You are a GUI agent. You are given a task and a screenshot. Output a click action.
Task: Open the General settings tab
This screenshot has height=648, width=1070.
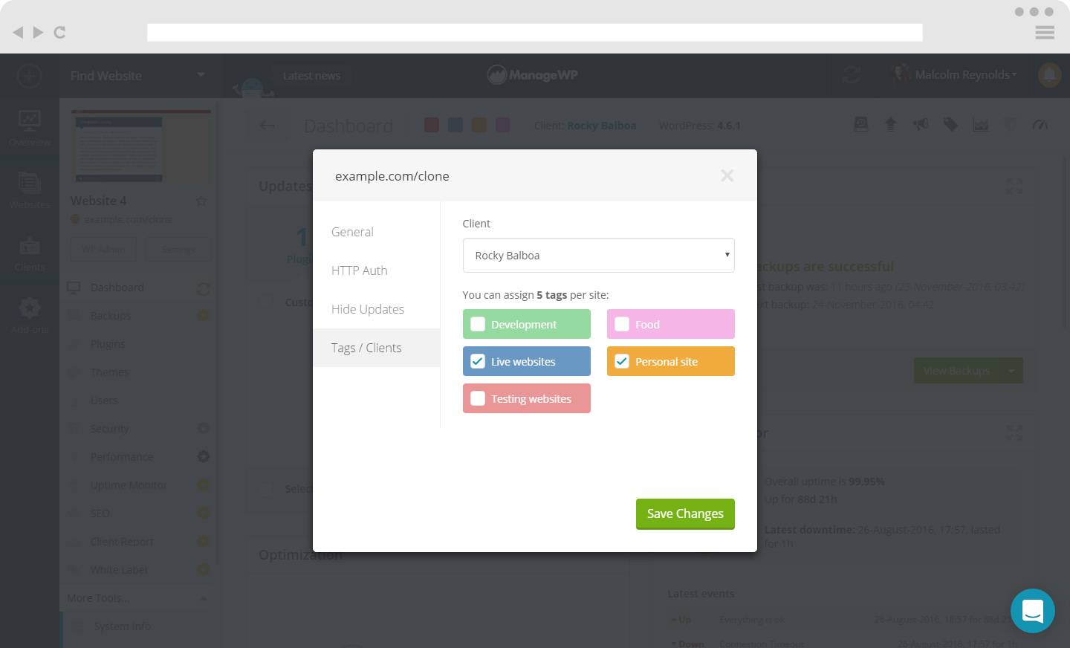coord(376,232)
